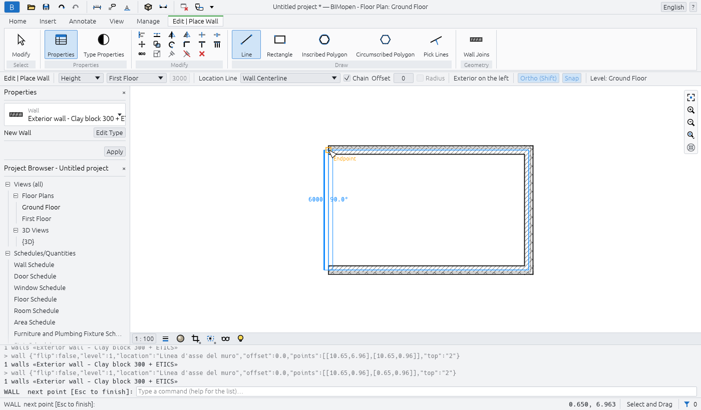Viewport: 701px width, 410px height.
Task: Choose the Inscribed Polygon draw tool
Action: (324, 44)
